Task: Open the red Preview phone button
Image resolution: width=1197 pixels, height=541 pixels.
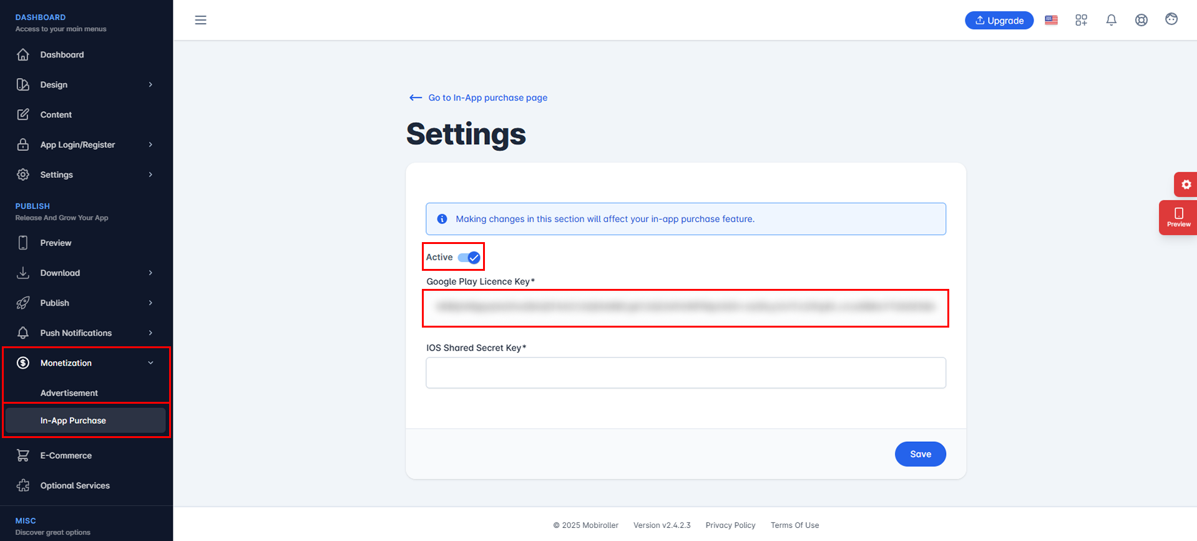Action: pyautogui.click(x=1178, y=217)
